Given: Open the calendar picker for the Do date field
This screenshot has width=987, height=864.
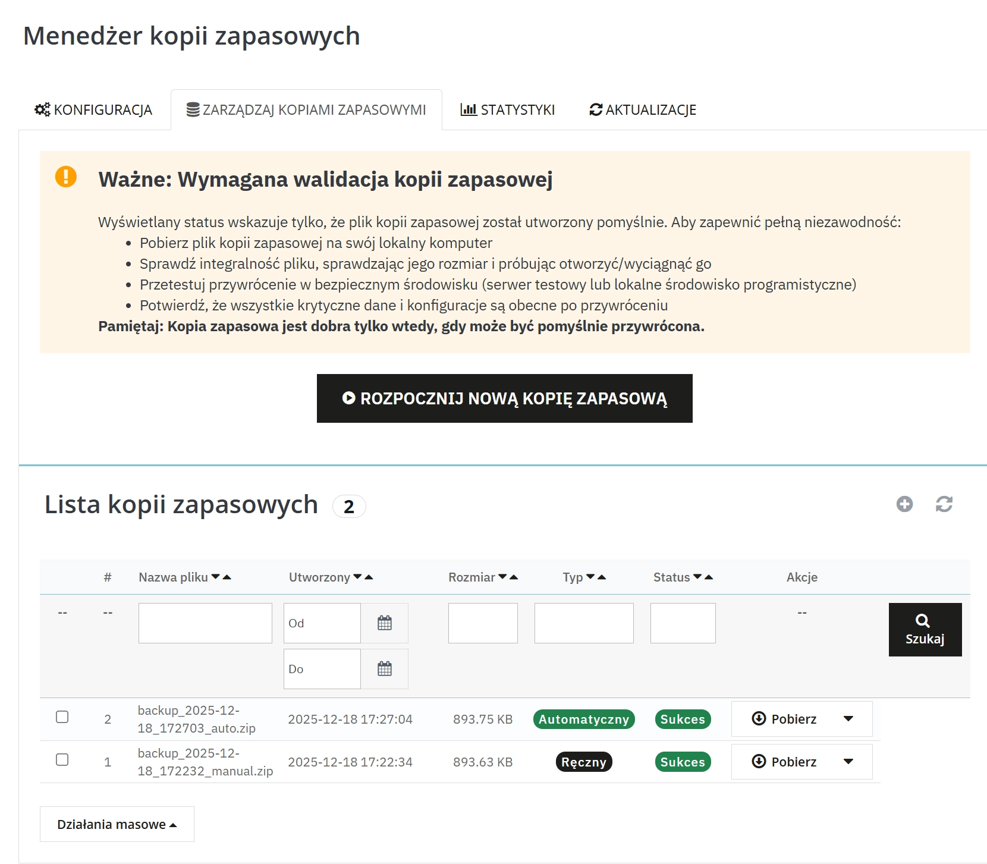Looking at the screenshot, I should tap(385, 669).
